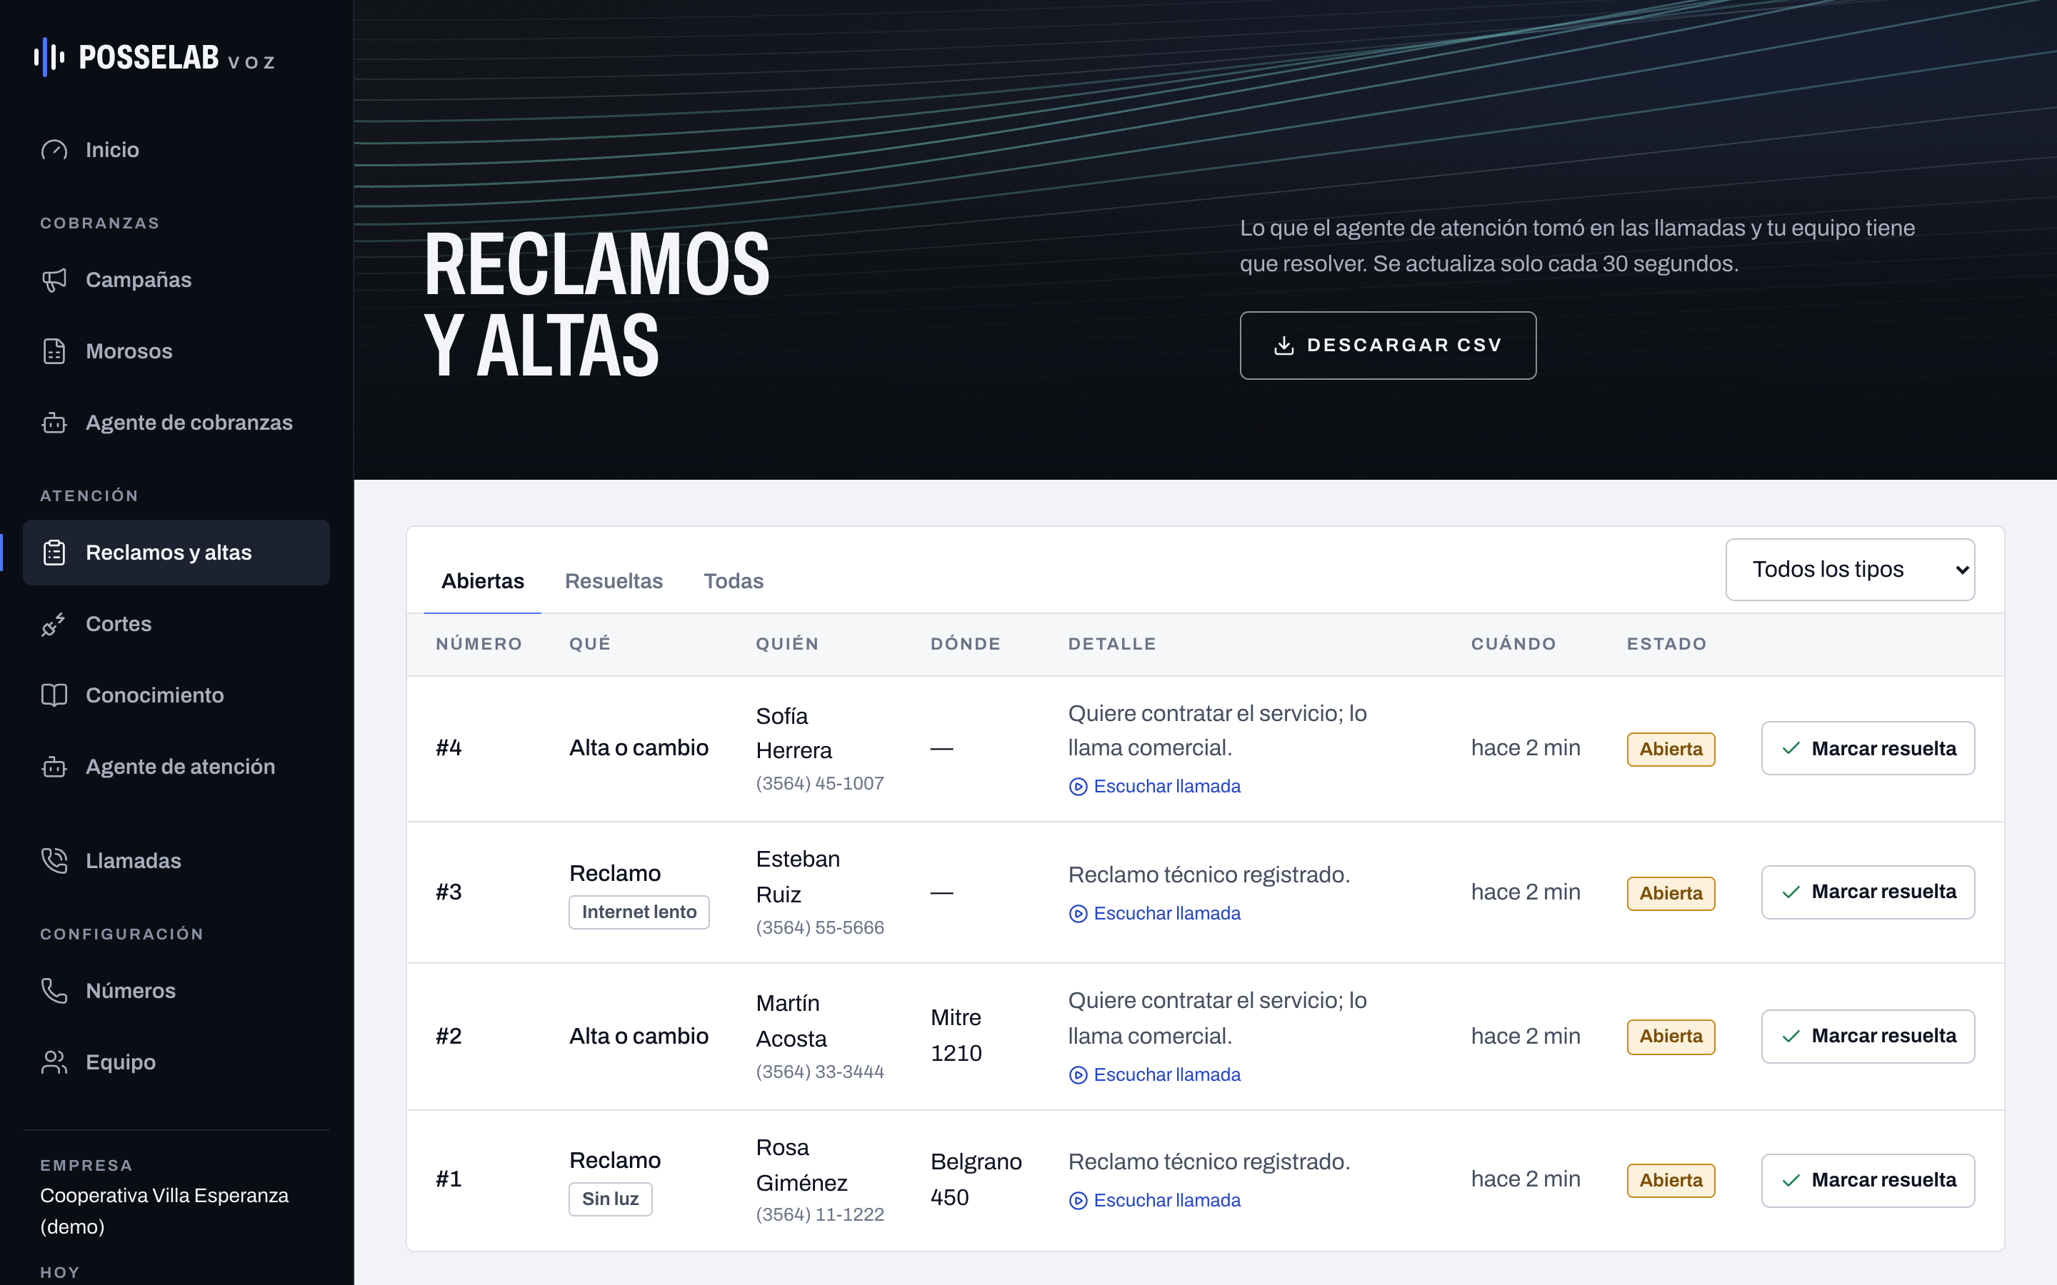Click the Abierta badge in row #4
The height and width of the screenshot is (1285, 2057).
(x=1671, y=750)
